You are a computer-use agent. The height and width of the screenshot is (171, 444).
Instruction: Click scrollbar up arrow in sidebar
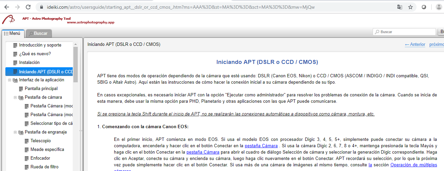tap(76, 44)
